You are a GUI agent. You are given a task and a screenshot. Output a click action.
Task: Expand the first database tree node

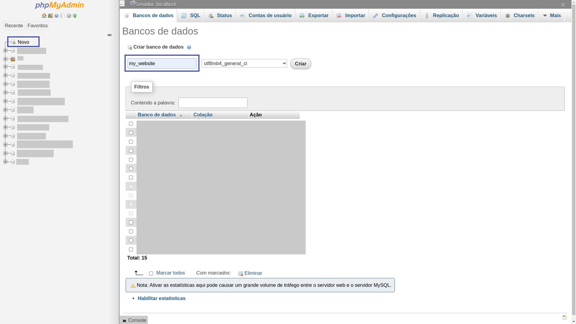tap(5, 50)
